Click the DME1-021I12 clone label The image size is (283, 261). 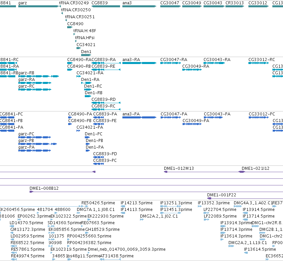click(x=255, y=169)
